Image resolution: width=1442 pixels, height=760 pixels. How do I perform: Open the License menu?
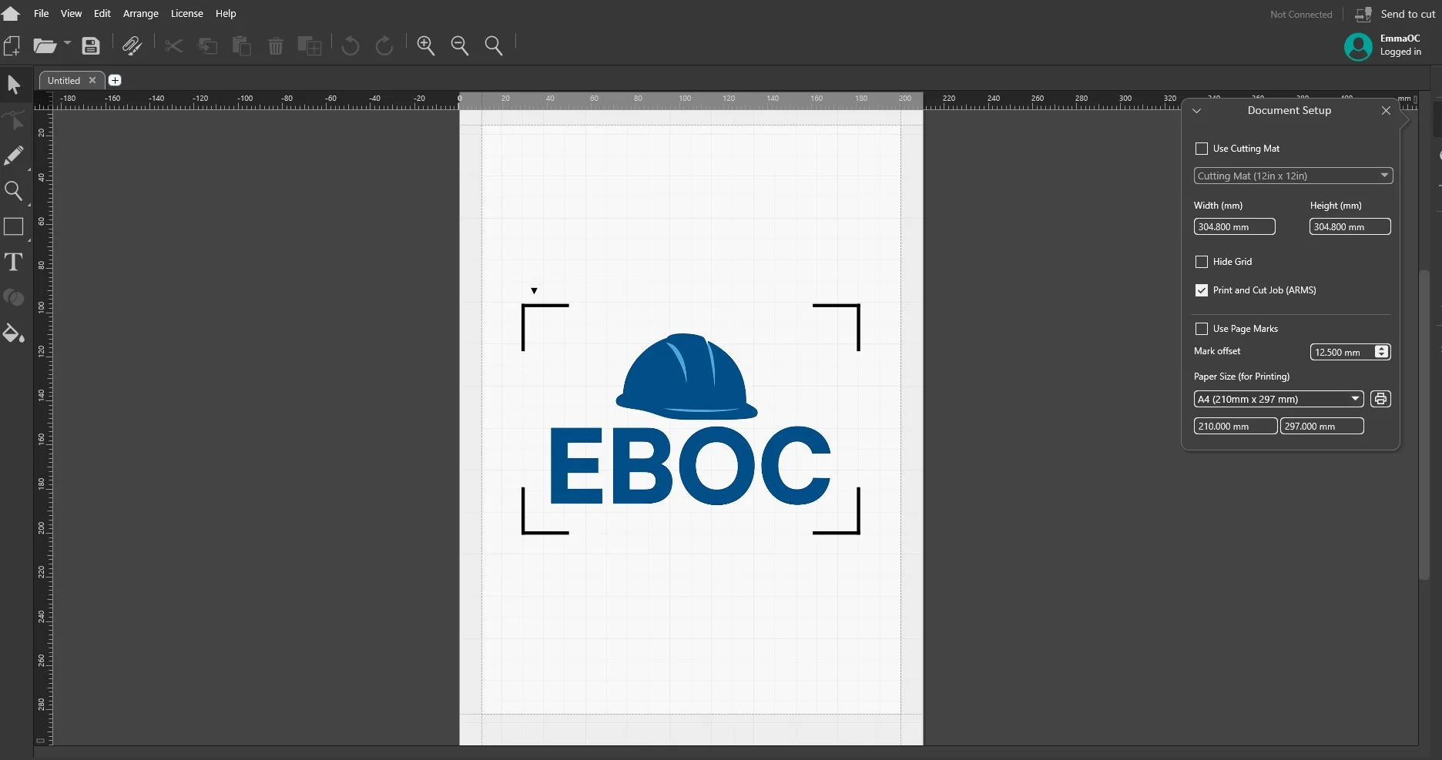pyautogui.click(x=187, y=13)
